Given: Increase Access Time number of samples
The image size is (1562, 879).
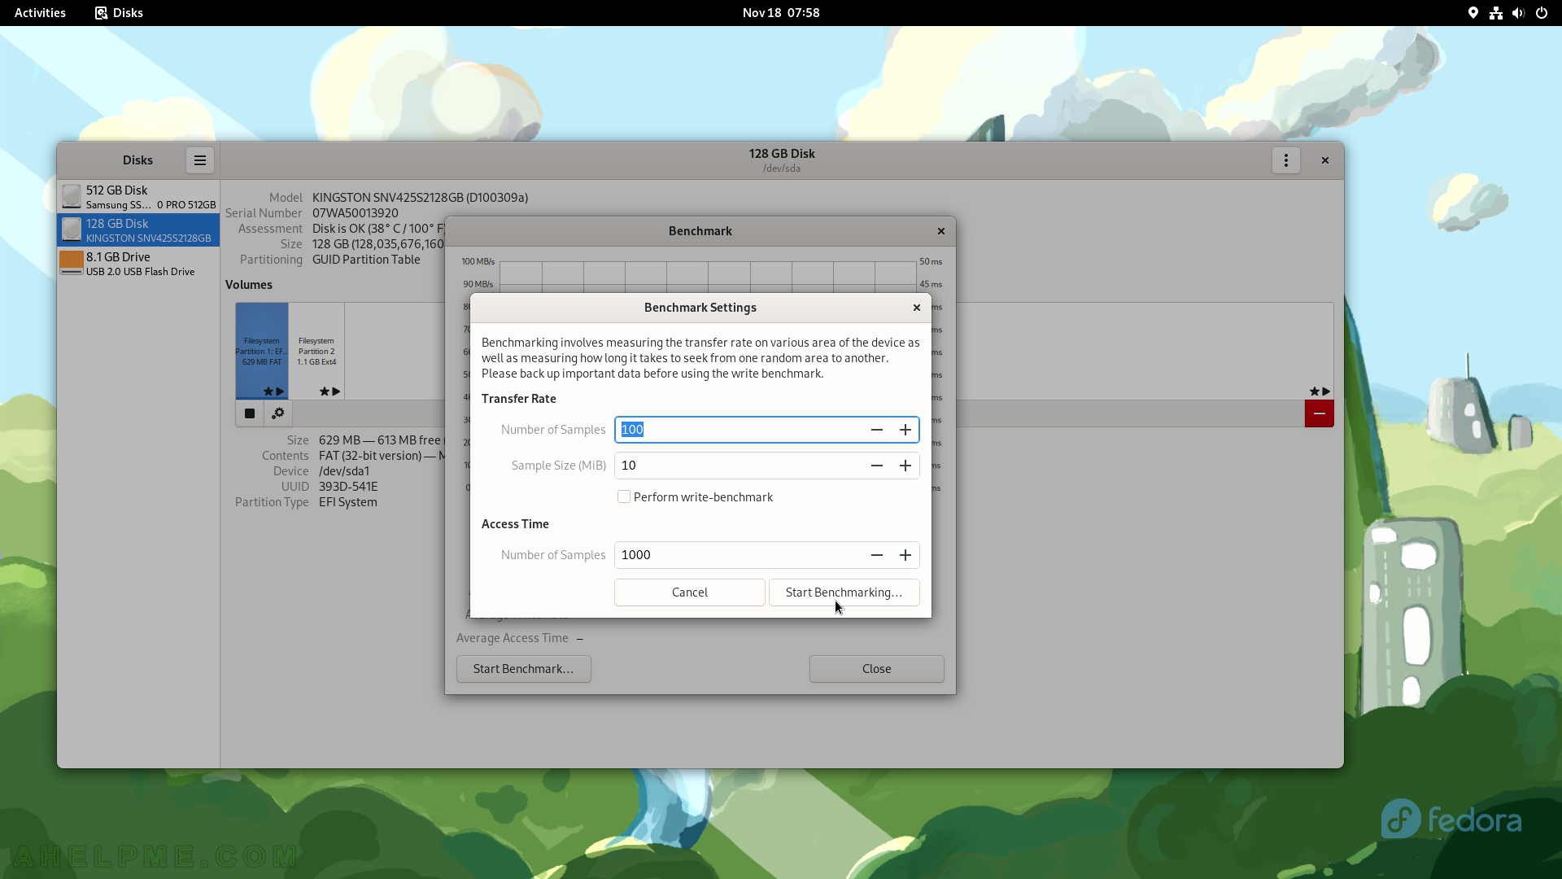Looking at the screenshot, I should coord(905,555).
